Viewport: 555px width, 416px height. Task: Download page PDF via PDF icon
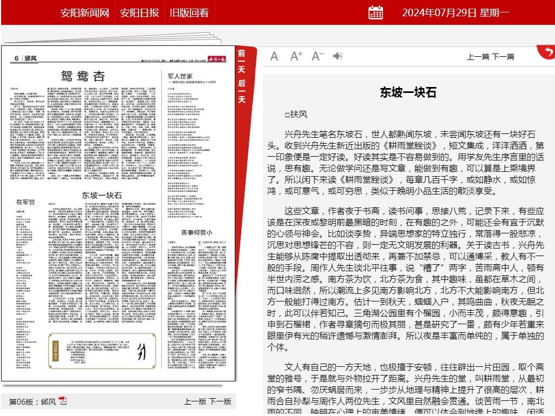pyautogui.click(x=63, y=401)
